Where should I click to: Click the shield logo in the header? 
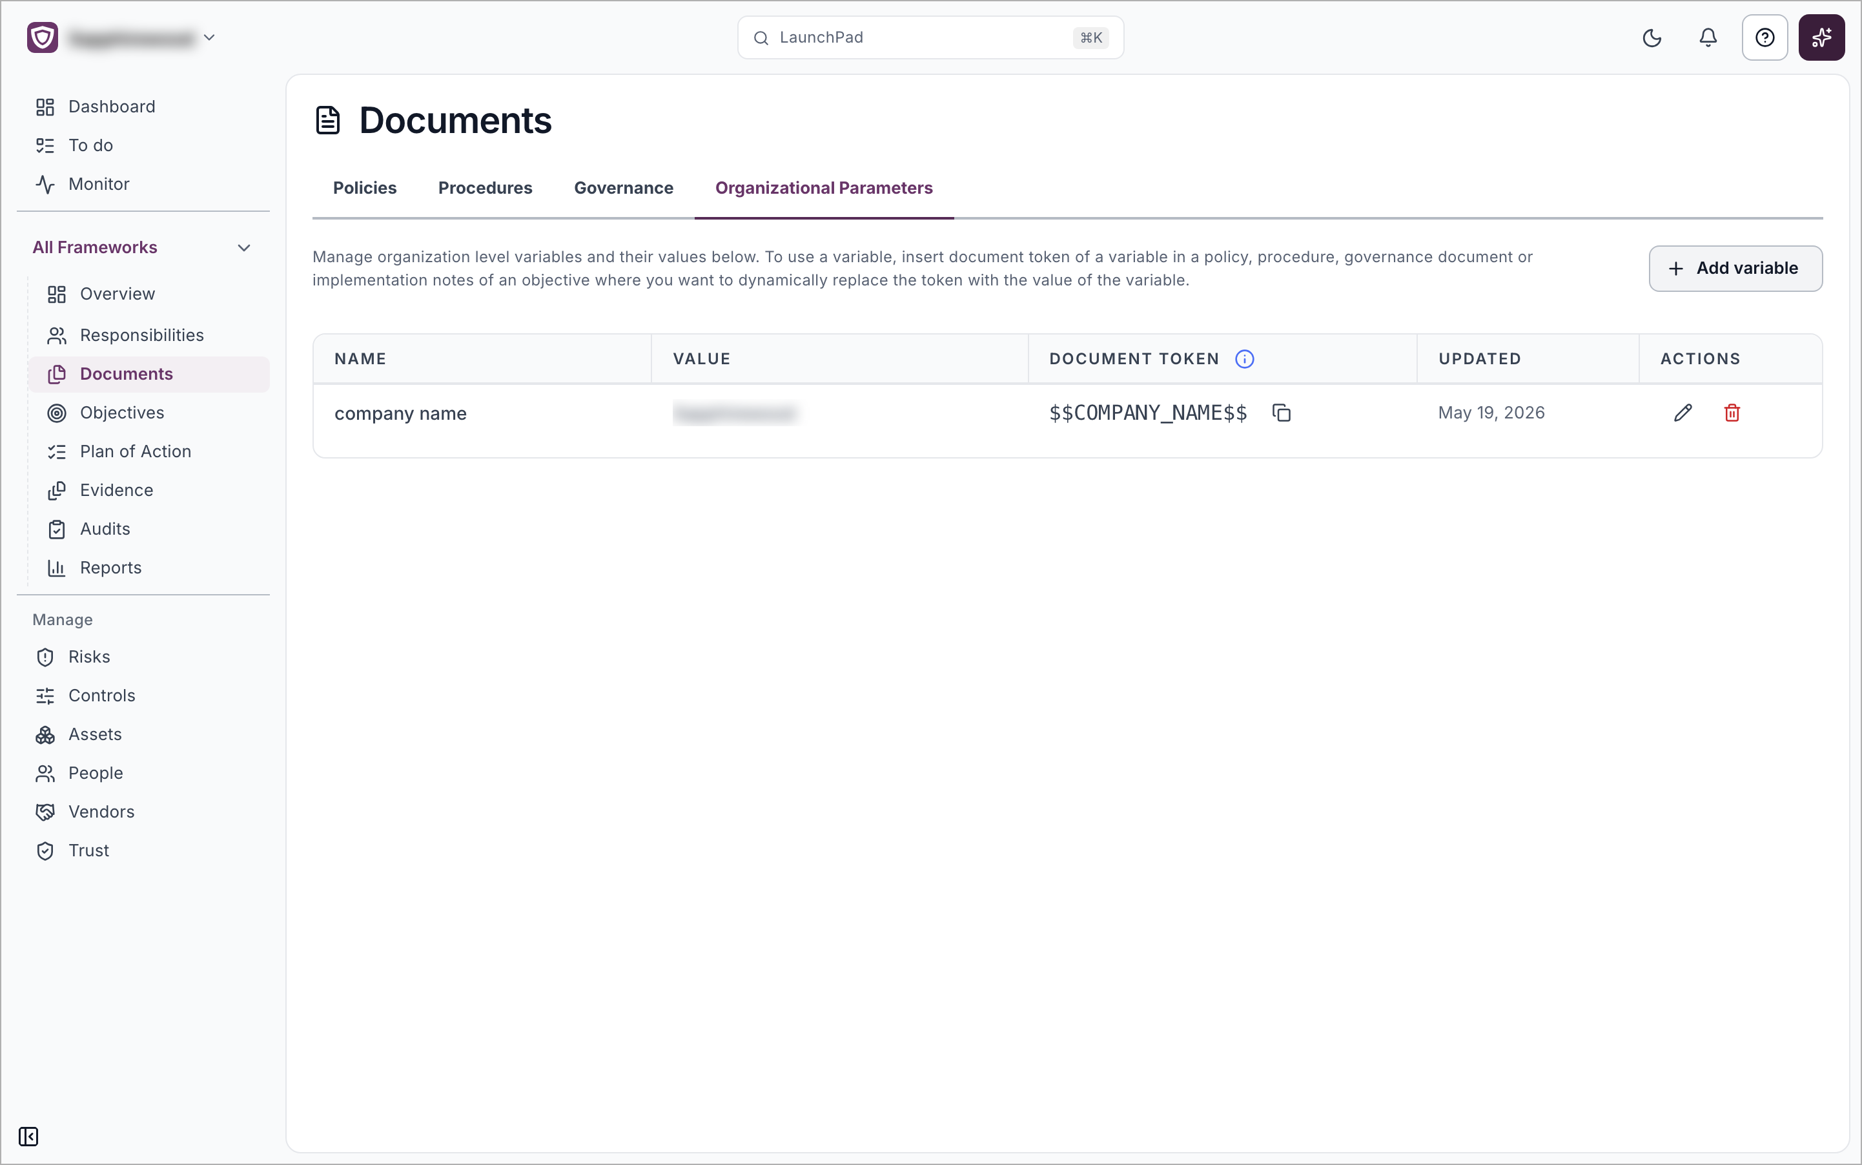pos(43,37)
